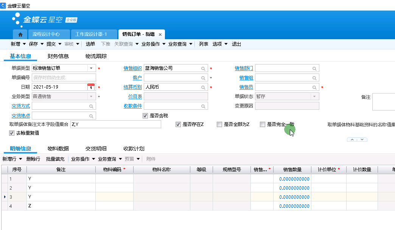Image resolution: width=395 pixels, height=230 pixels.
Task: Toggle 是否存在Z checkbox
Action: pyautogui.click(x=178, y=124)
